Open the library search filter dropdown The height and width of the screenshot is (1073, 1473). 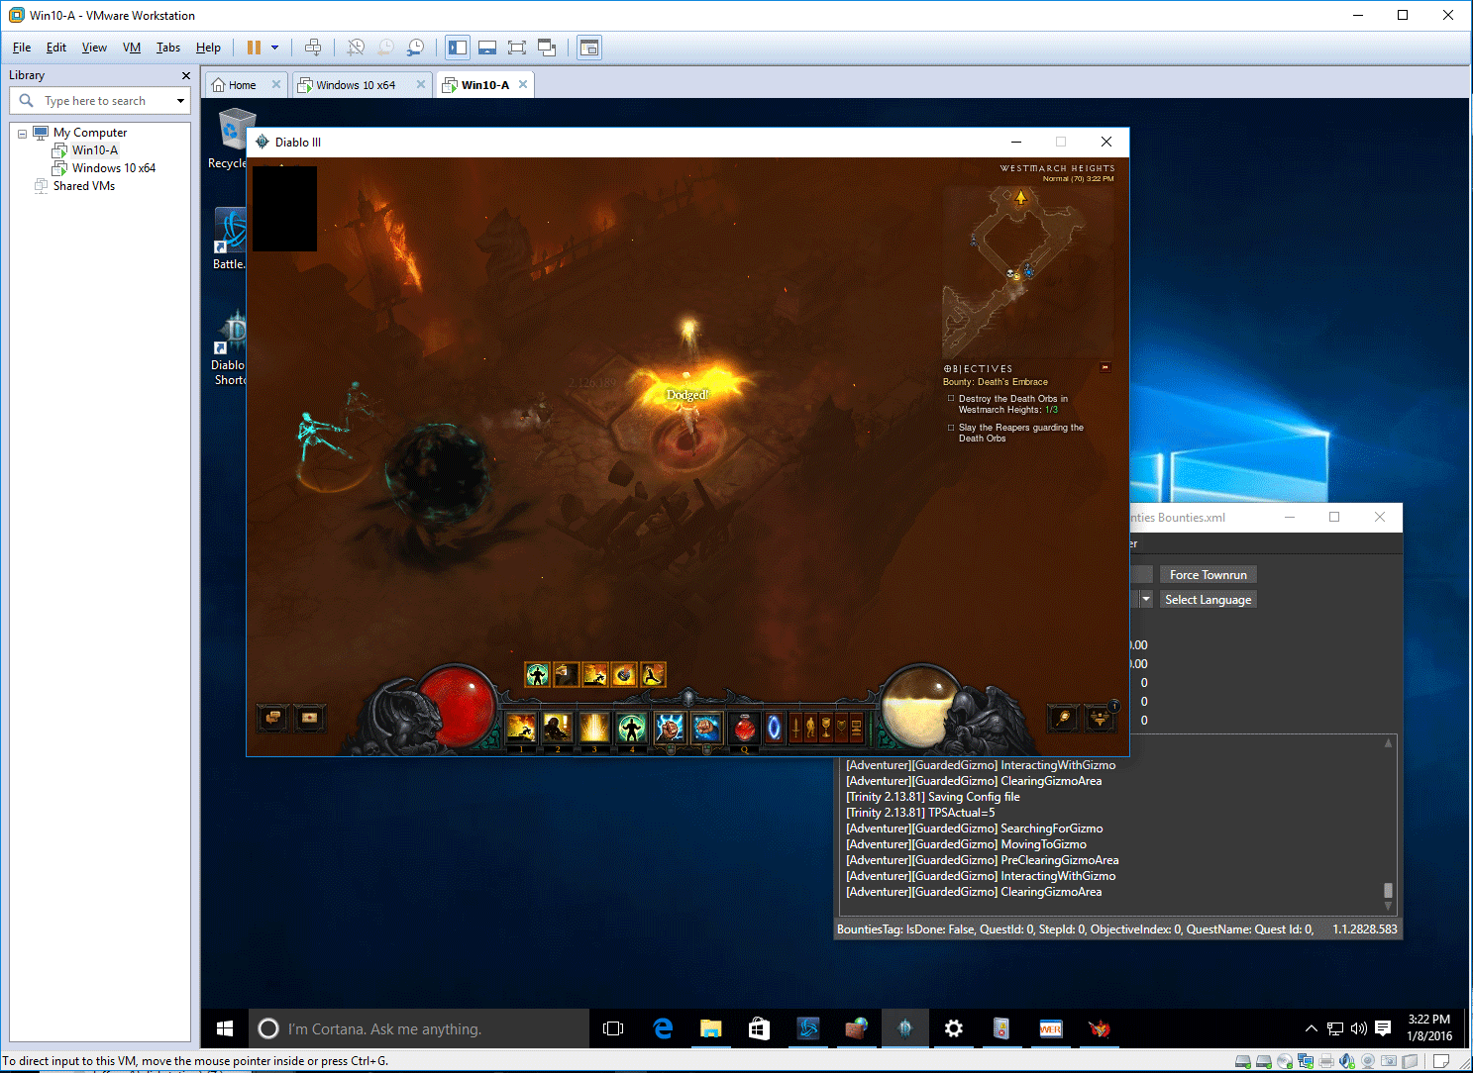pyautogui.click(x=180, y=101)
